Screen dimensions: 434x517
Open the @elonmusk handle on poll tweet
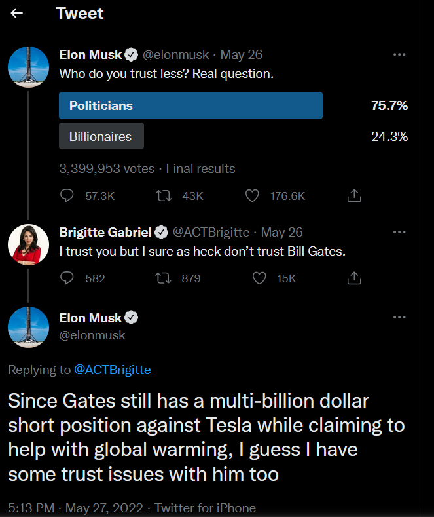tap(175, 55)
